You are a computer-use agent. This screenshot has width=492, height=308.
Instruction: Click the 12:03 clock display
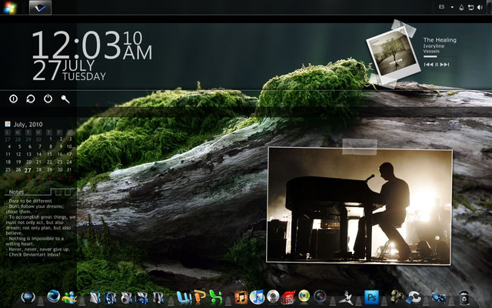tap(76, 45)
